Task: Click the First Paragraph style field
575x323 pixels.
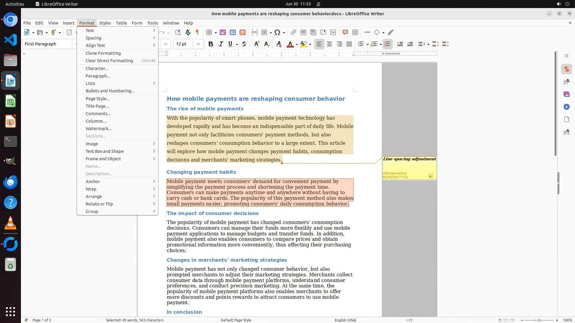Action: [47, 44]
